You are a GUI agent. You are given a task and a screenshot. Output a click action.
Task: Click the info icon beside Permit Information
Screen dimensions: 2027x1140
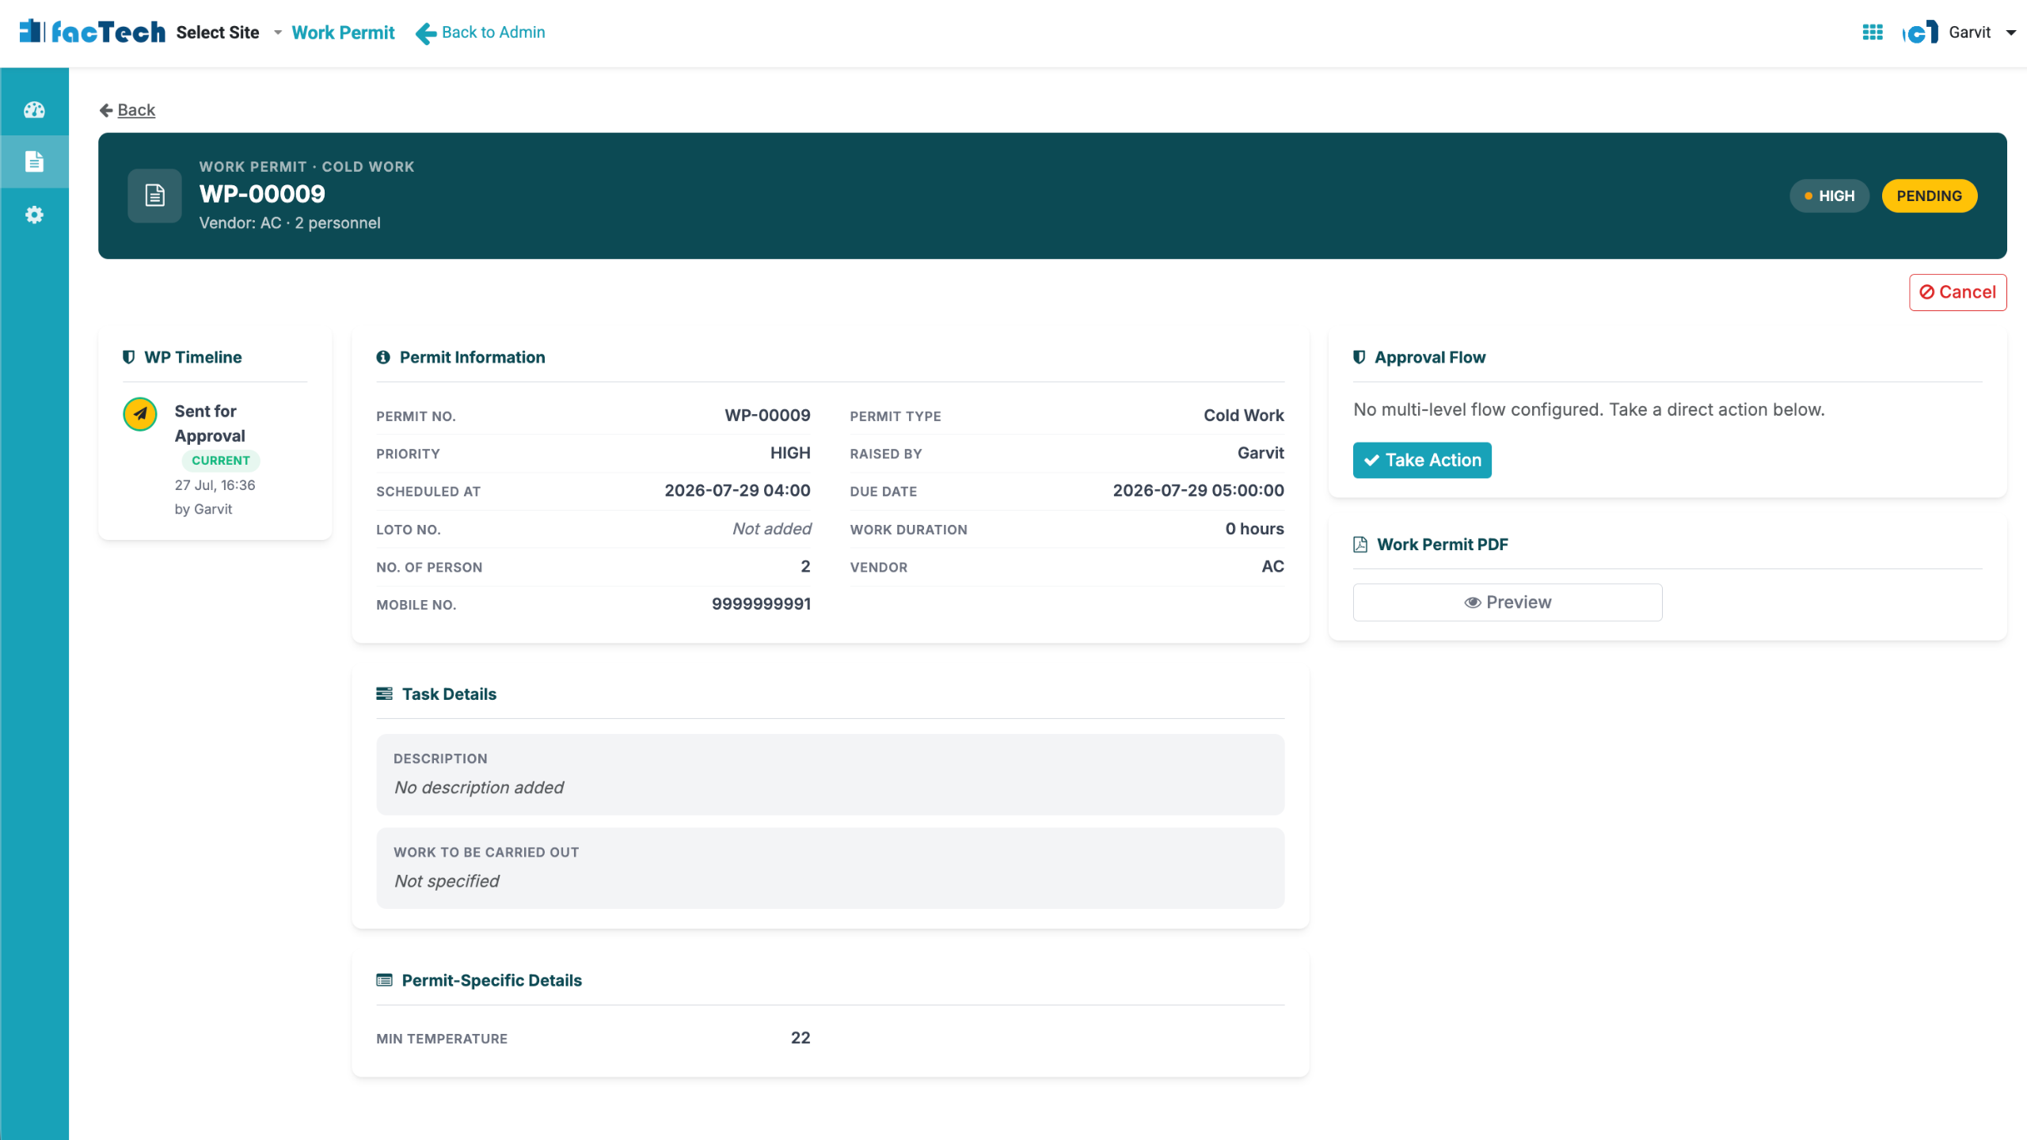tap(383, 357)
